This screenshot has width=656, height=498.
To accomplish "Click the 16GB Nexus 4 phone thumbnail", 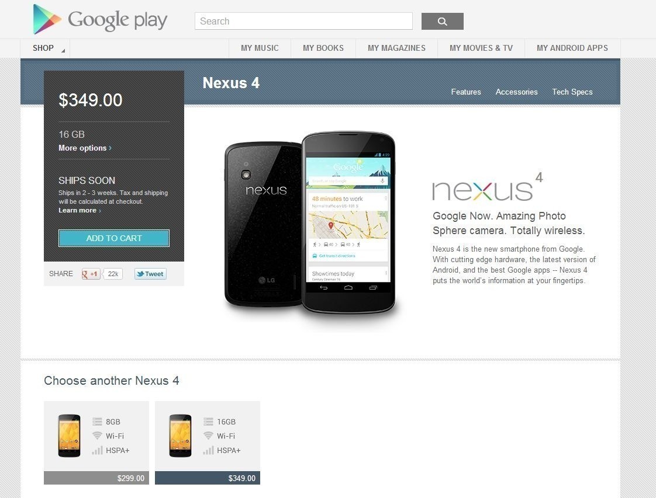I will pyautogui.click(x=180, y=436).
